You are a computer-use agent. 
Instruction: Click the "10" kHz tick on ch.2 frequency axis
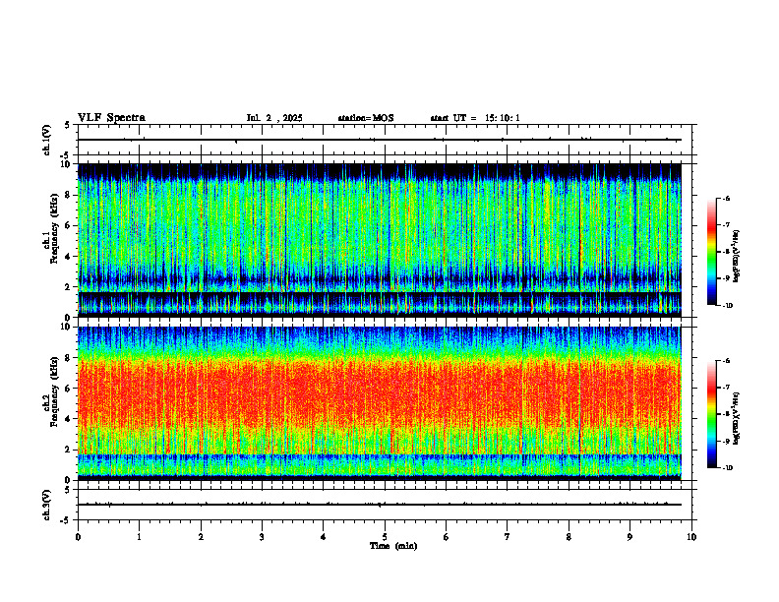pos(68,328)
